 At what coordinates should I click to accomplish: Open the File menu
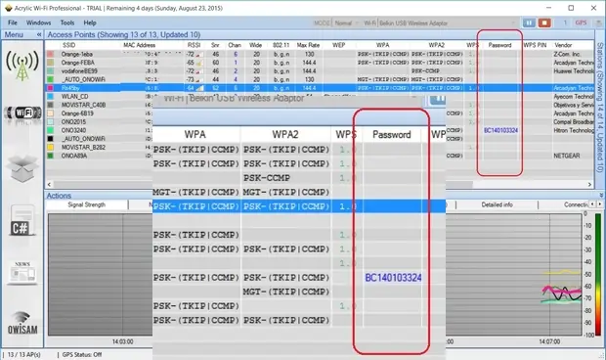point(13,22)
